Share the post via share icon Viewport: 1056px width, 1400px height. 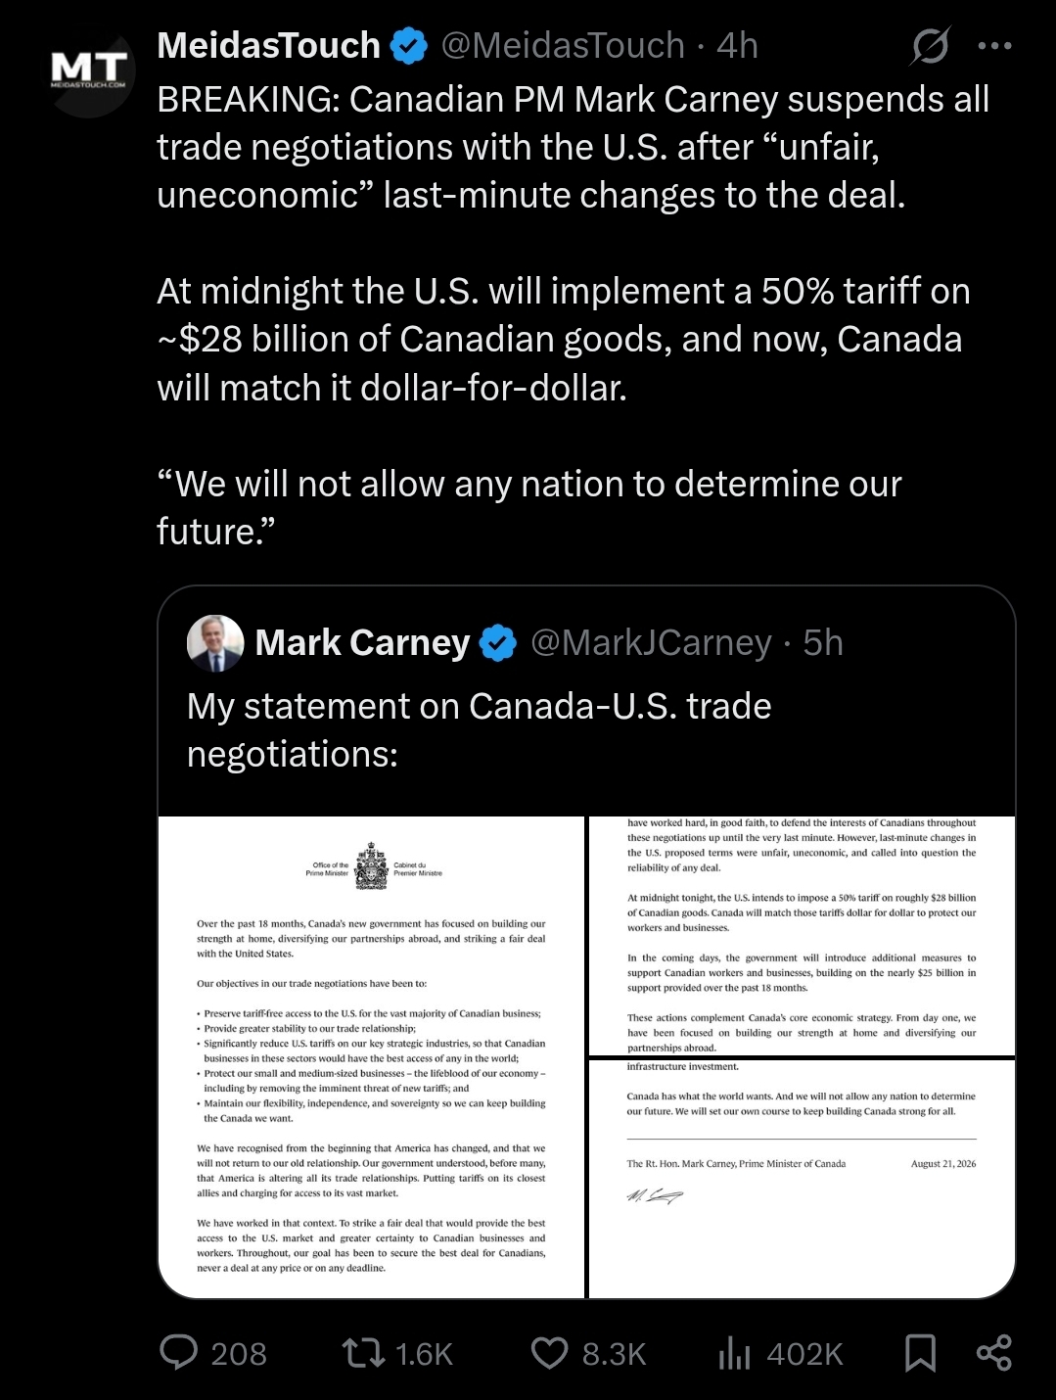point(994,1353)
